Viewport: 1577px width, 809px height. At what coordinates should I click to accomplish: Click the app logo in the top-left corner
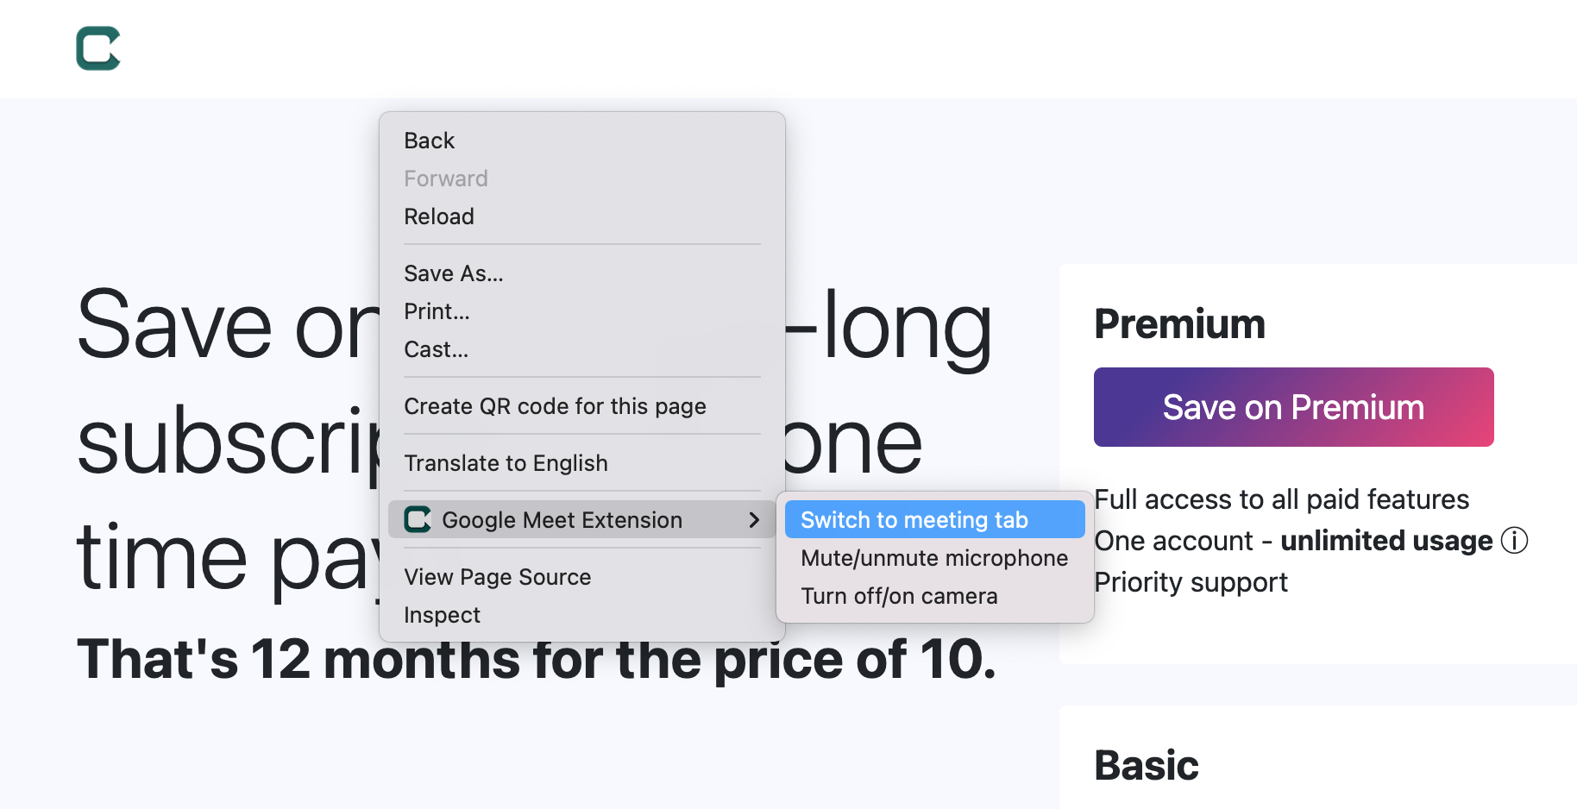click(x=97, y=48)
